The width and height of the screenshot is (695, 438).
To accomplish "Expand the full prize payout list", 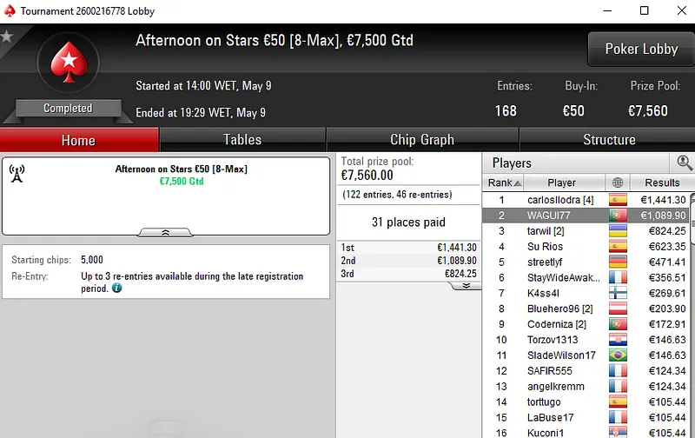I will click(x=466, y=285).
